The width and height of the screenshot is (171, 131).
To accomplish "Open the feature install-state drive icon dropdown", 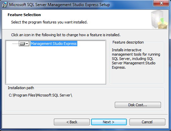I will pyautogui.click(x=24, y=44).
